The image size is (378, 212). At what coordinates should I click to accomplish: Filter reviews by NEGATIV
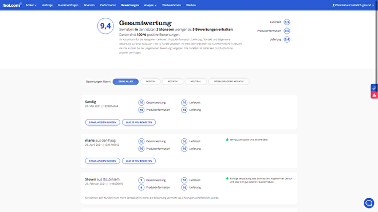tap(172, 82)
